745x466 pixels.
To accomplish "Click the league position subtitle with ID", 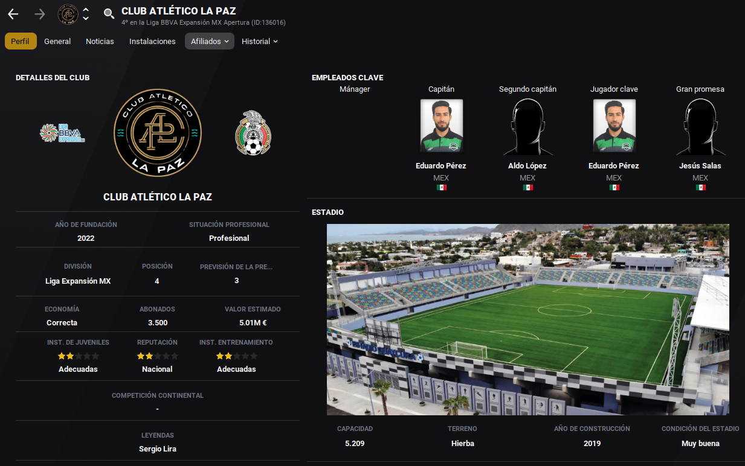I will tap(204, 22).
